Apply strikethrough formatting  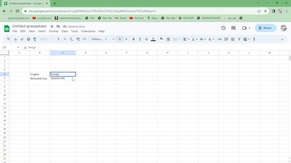146,39
